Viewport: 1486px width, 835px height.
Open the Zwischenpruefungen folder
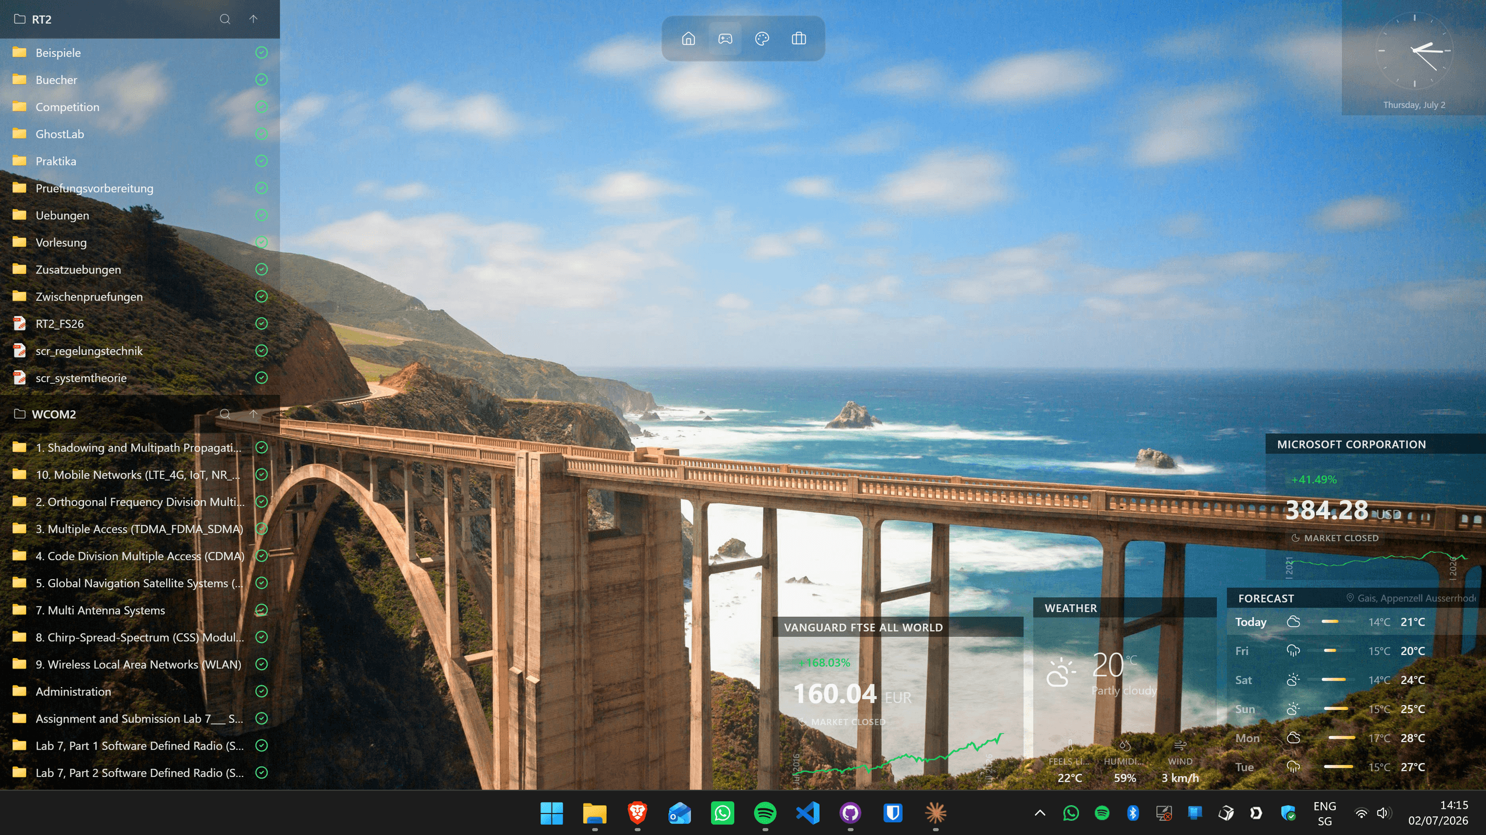pos(140,297)
